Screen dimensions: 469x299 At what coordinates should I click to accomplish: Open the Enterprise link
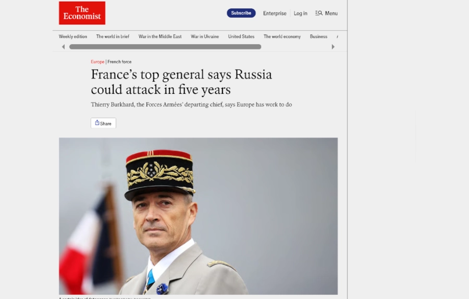[x=275, y=13]
